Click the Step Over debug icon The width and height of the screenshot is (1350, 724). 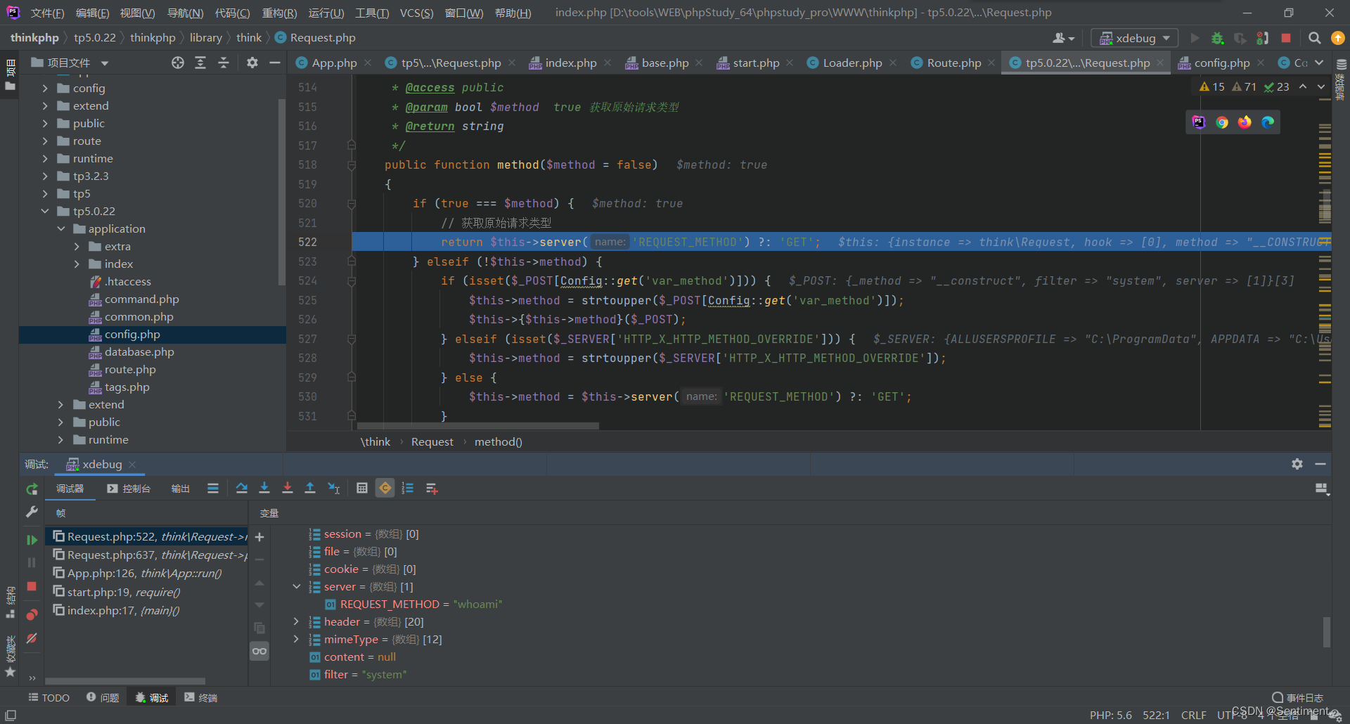(242, 489)
